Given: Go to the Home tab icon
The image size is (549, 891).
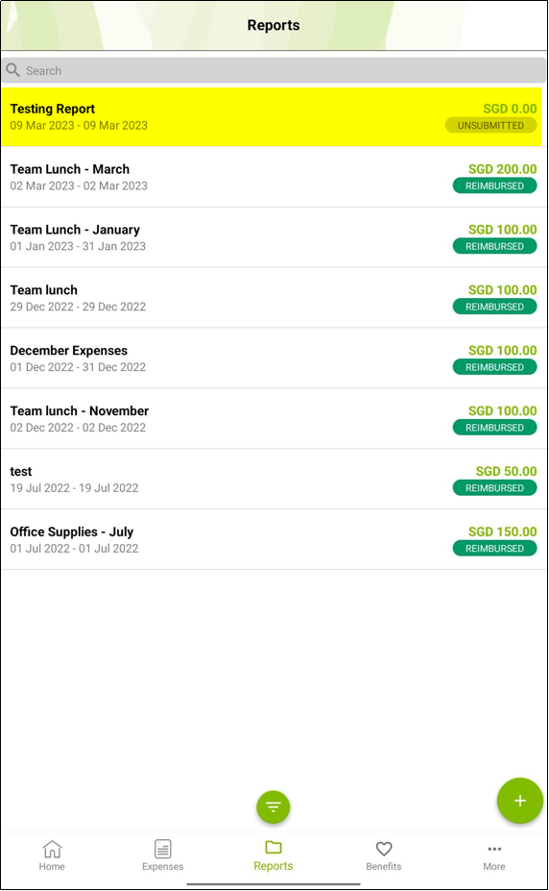Looking at the screenshot, I should tap(52, 849).
